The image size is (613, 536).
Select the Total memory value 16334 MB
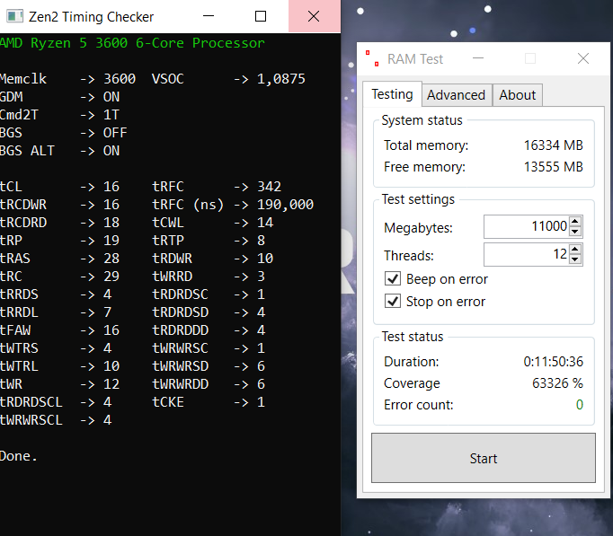point(553,145)
